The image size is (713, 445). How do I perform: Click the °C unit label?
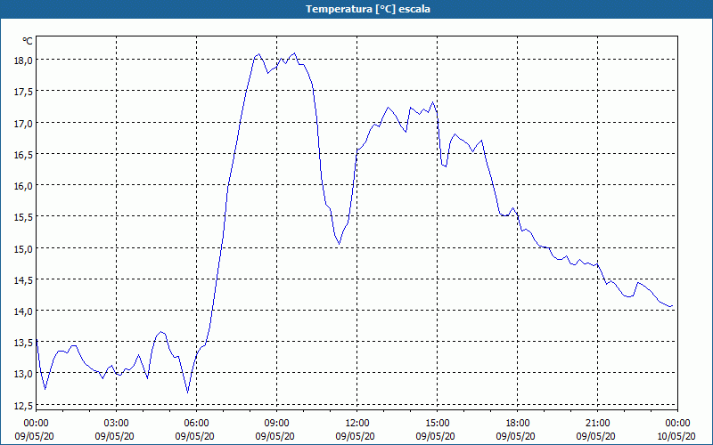click(28, 41)
